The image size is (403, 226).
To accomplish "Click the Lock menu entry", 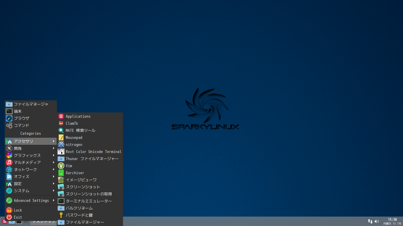I will (x=31, y=210).
